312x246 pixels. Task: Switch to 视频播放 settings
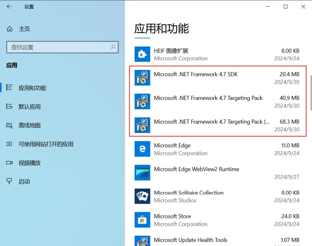tap(30, 163)
